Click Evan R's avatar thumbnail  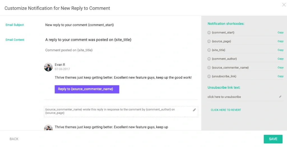(48, 67)
